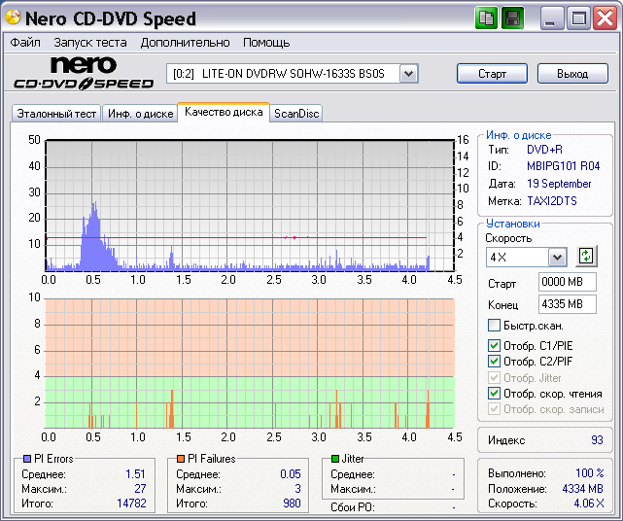Click the Конец field showing 4335 MB

click(567, 304)
